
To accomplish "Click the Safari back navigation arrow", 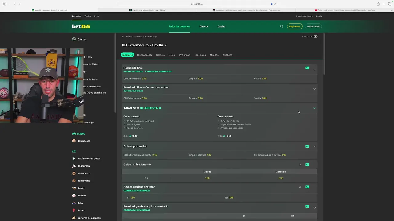I will [x=14, y=4].
